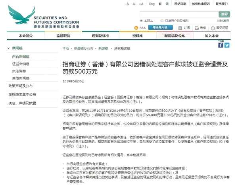Click the article date 2019年5月30日
Screen dimensions: 238x185
point(73,81)
